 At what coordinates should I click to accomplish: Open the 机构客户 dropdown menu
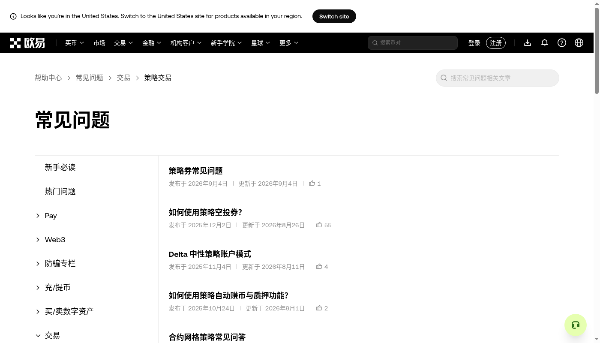click(186, 43)
